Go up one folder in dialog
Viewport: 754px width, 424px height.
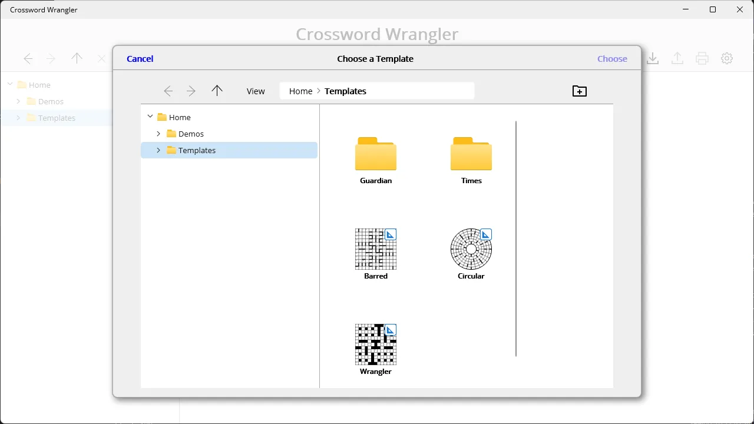click(x=217, y=91)
